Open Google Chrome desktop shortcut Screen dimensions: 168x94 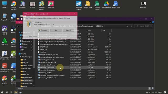[14, 5]
